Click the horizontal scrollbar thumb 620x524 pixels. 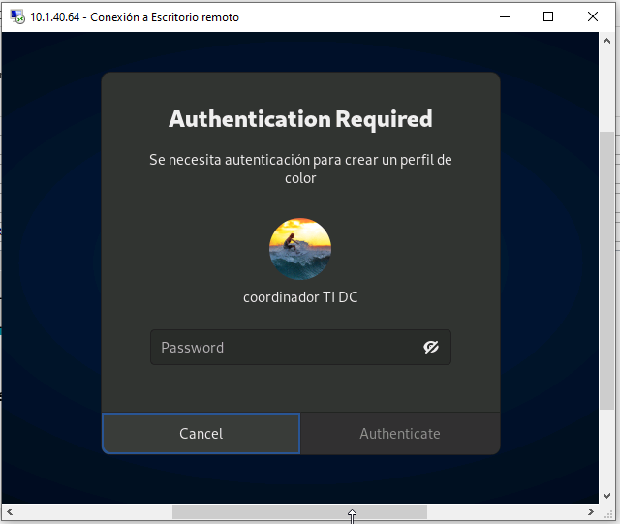(x=298, y=511)
